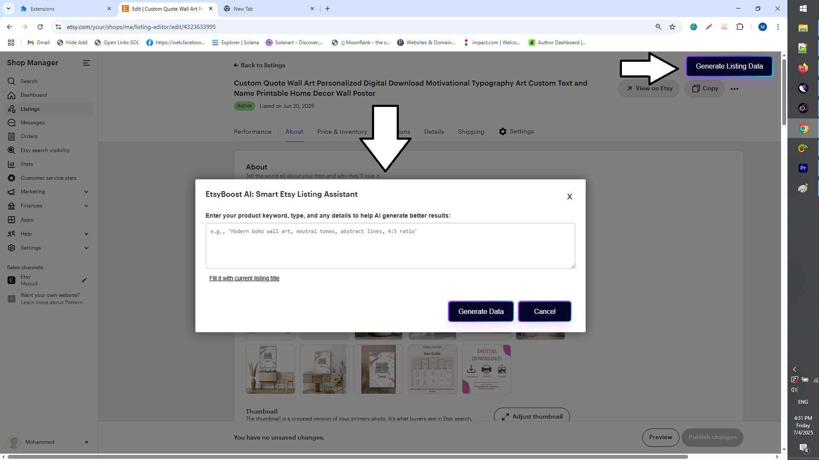This screenshot has height=460, width=819.
Task: Expand the Marketing submenu
Action: point(86,192)
